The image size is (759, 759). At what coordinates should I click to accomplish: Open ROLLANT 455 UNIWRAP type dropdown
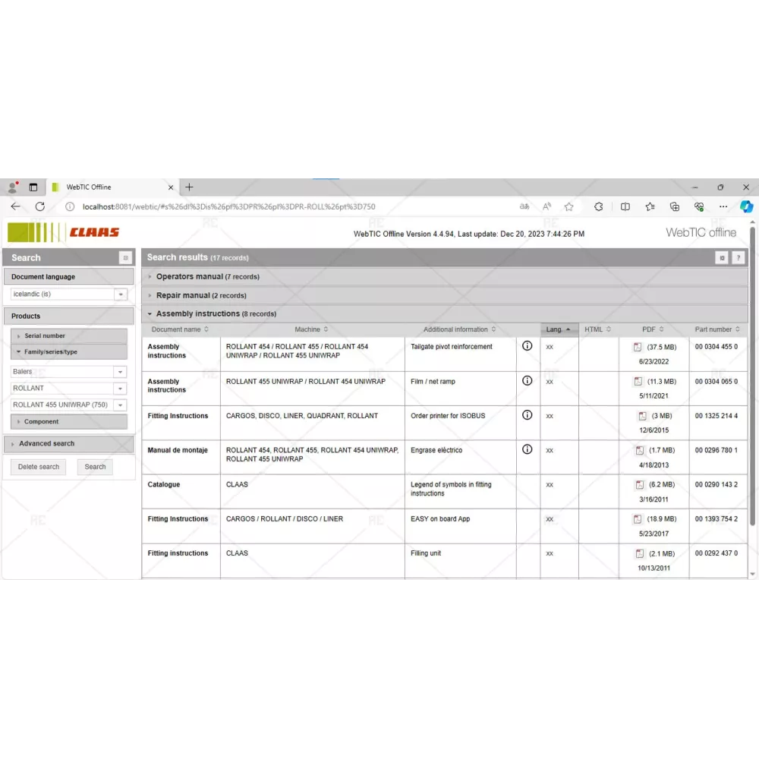[120, 405]
